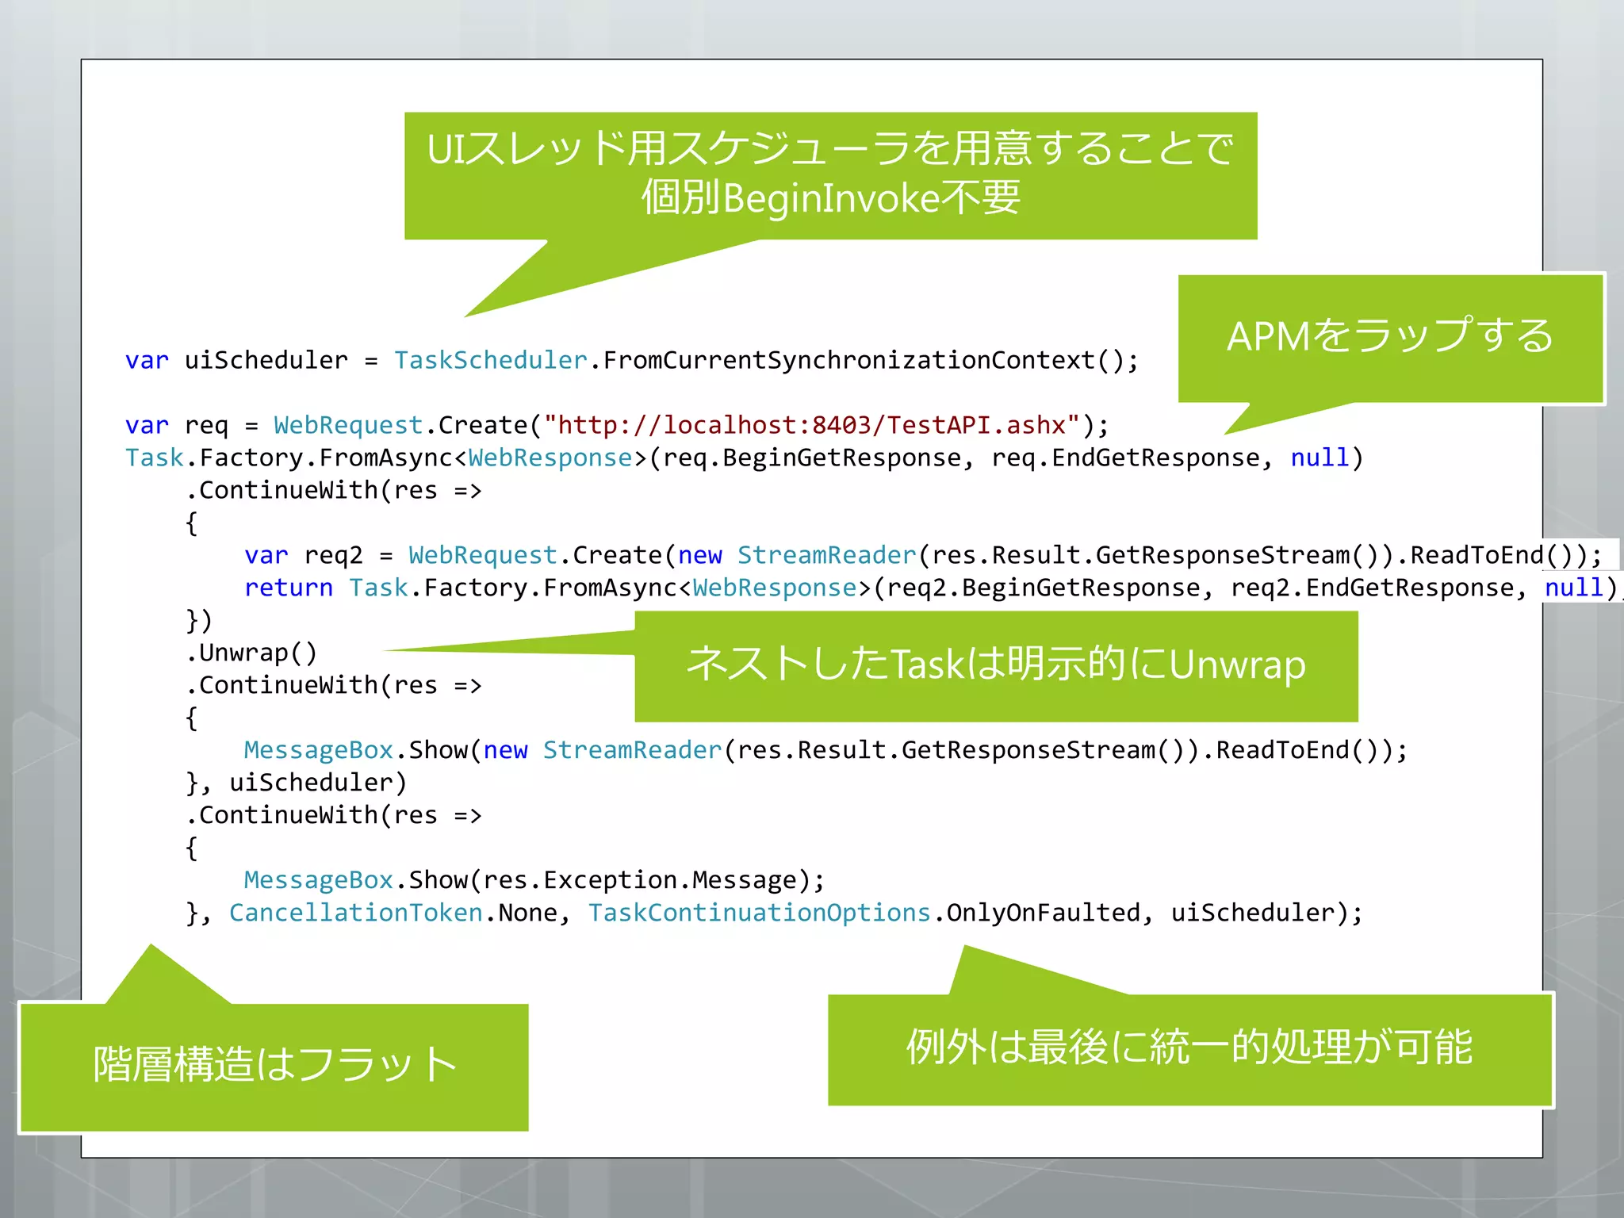Click the URL string 'http://localhost:8403/TestAPI.ashx'
The height and width of the screenshot is (1218, 1624).
tap(811, 426)
